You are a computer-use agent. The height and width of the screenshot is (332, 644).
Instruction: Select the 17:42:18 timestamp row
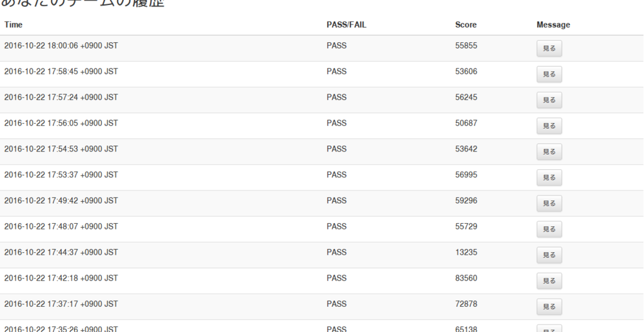(322, 281)
